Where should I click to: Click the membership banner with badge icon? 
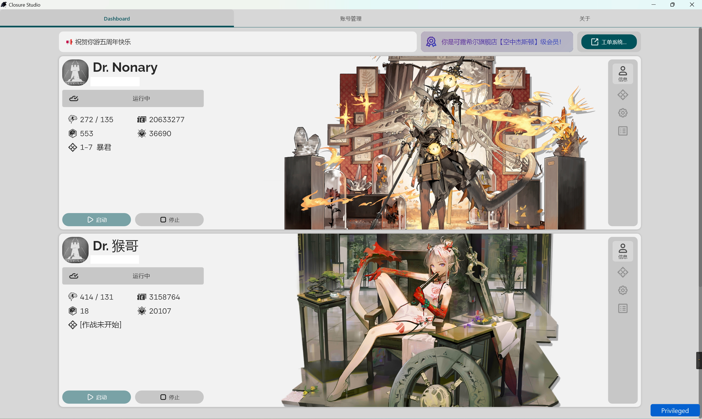click(496, 42)
